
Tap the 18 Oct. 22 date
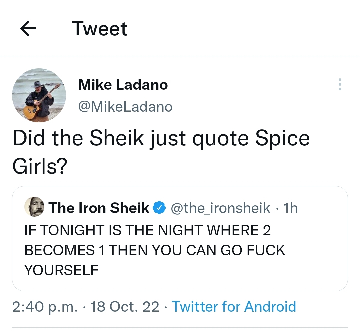tap(125, 306)
